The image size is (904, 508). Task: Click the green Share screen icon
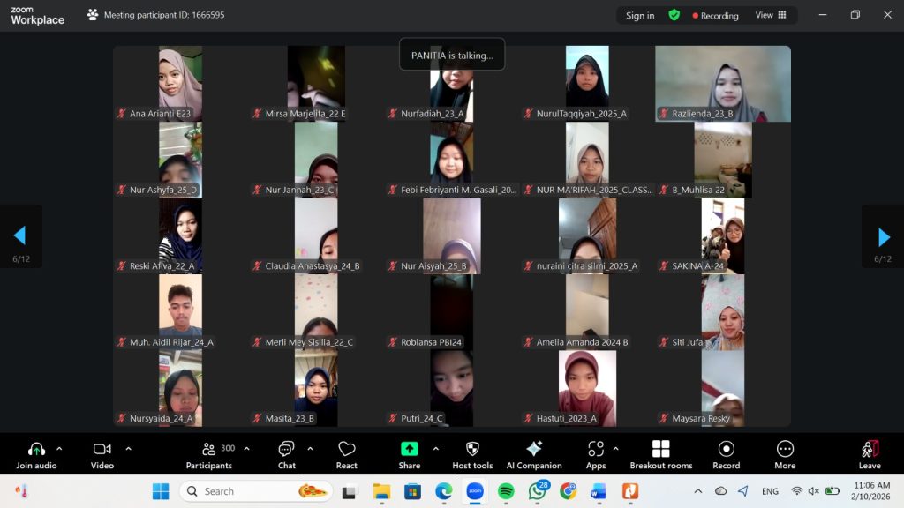point(409,449)
